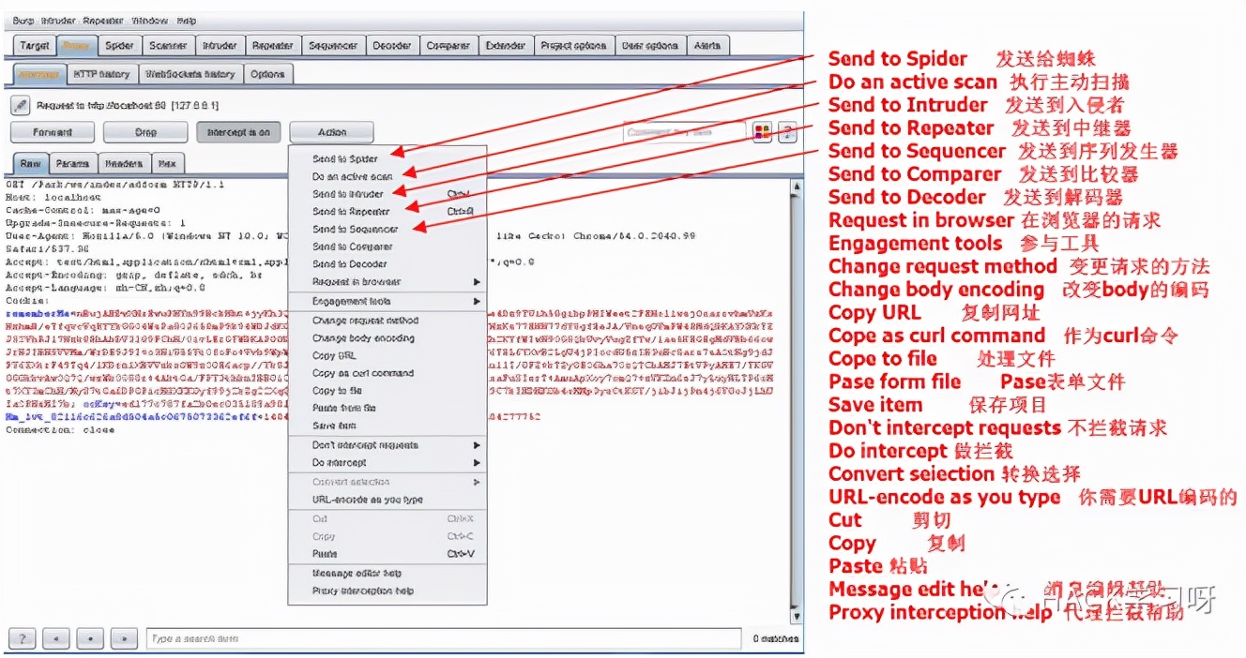
Task: Switch to the Comparer tab
Action: (x=448, y=45)
